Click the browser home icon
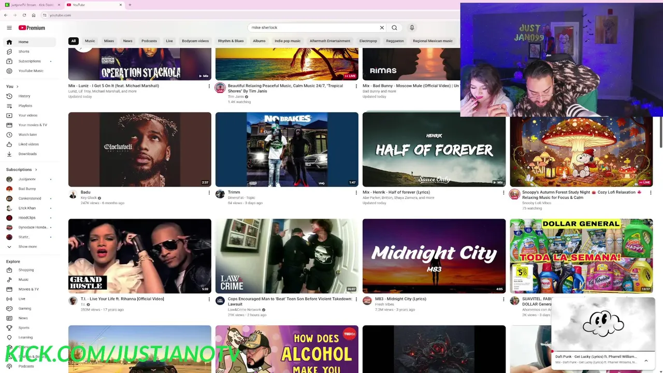663x373 pixels. click(x=34, y=15)
